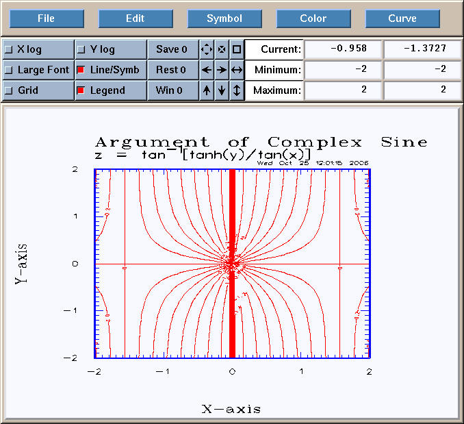Open the Curve dropdown menu
Image resolution: width=464 pixels, height=424 pixels.
402,18
